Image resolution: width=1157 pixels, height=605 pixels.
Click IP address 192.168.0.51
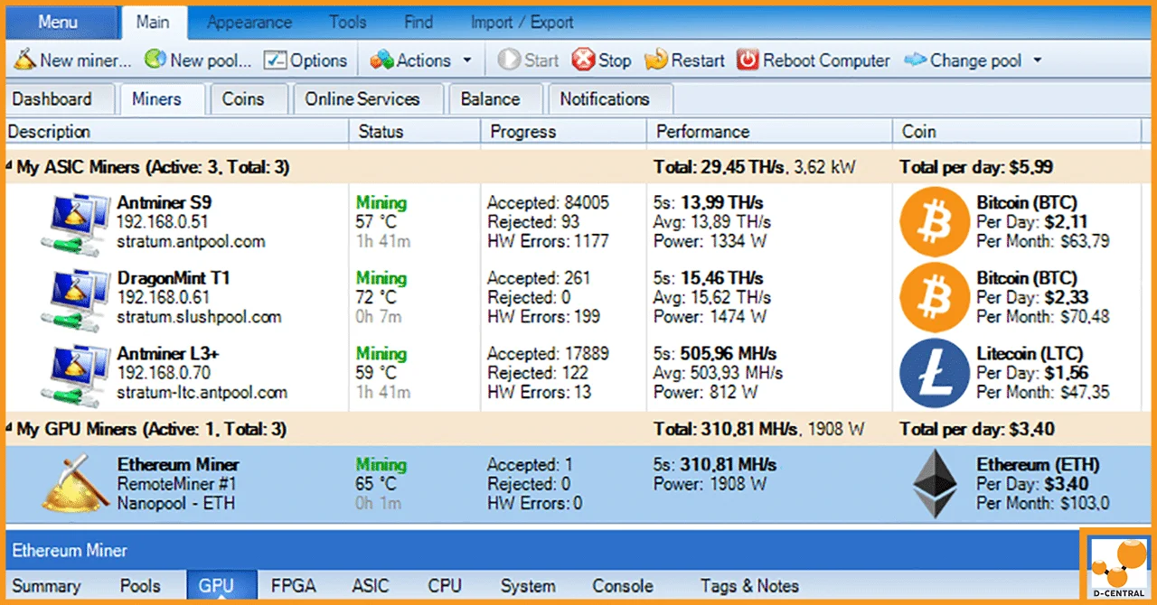(163, 222)
